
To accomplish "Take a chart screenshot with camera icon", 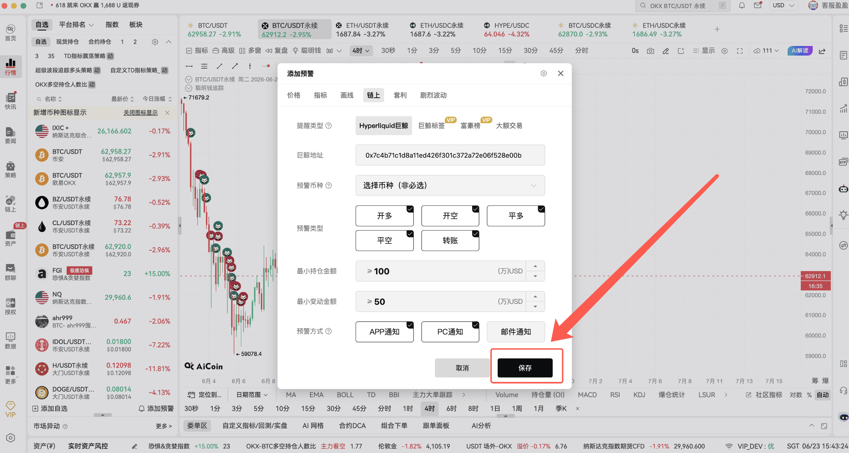I will [x=651, y=51].
